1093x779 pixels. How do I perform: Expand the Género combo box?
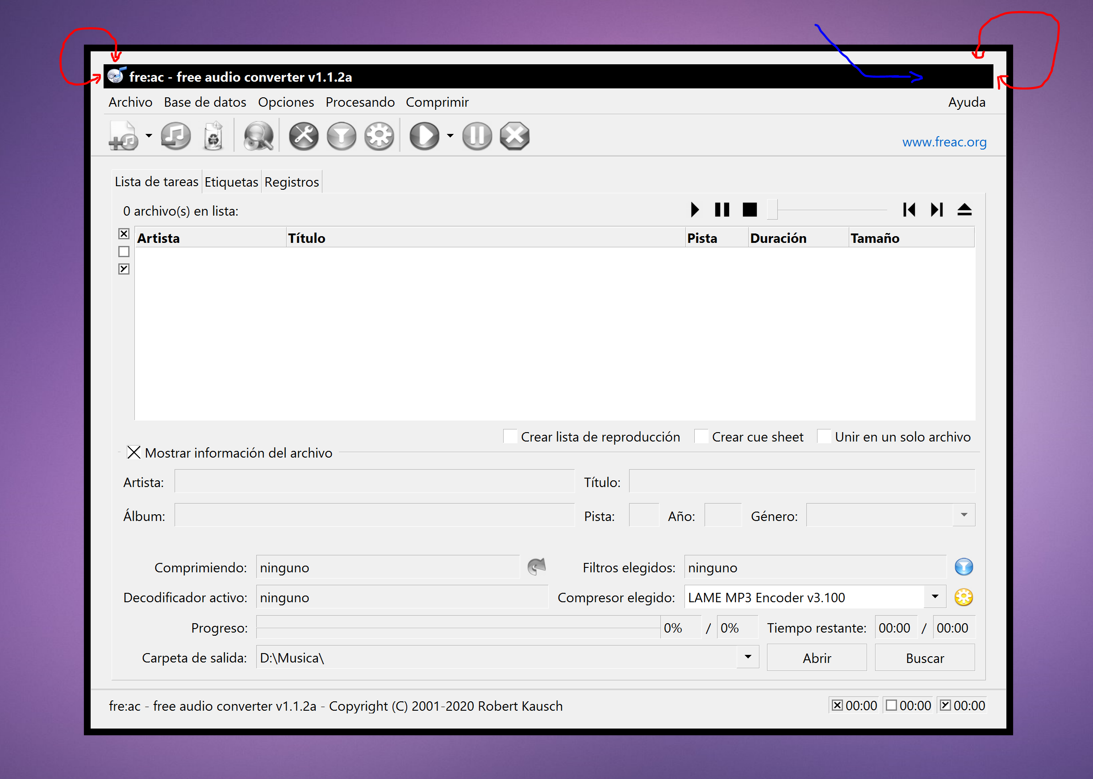(964, 515)
